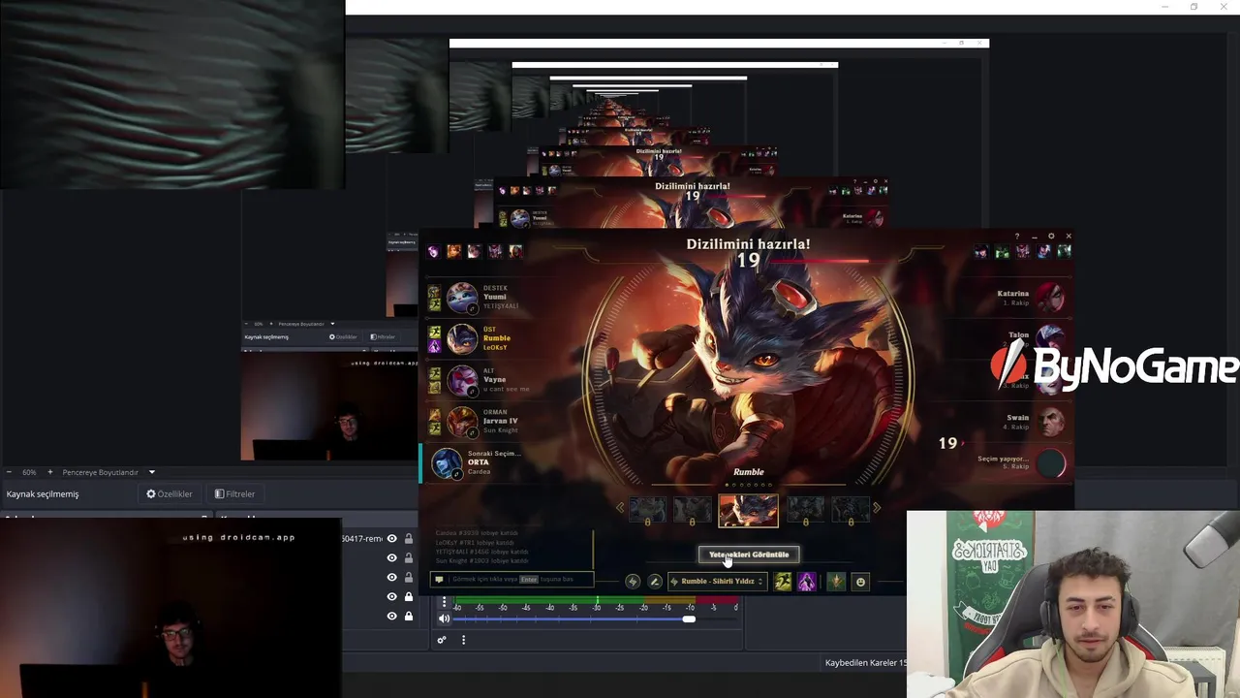Open Özellikler in the OBS source toolbar

click(x=170, y=493)
